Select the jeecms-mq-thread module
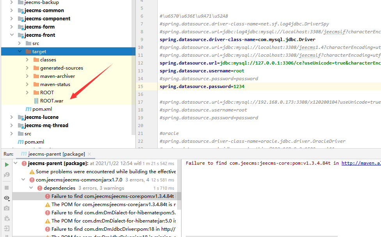381x237 pixels. (x=46, y=126)
